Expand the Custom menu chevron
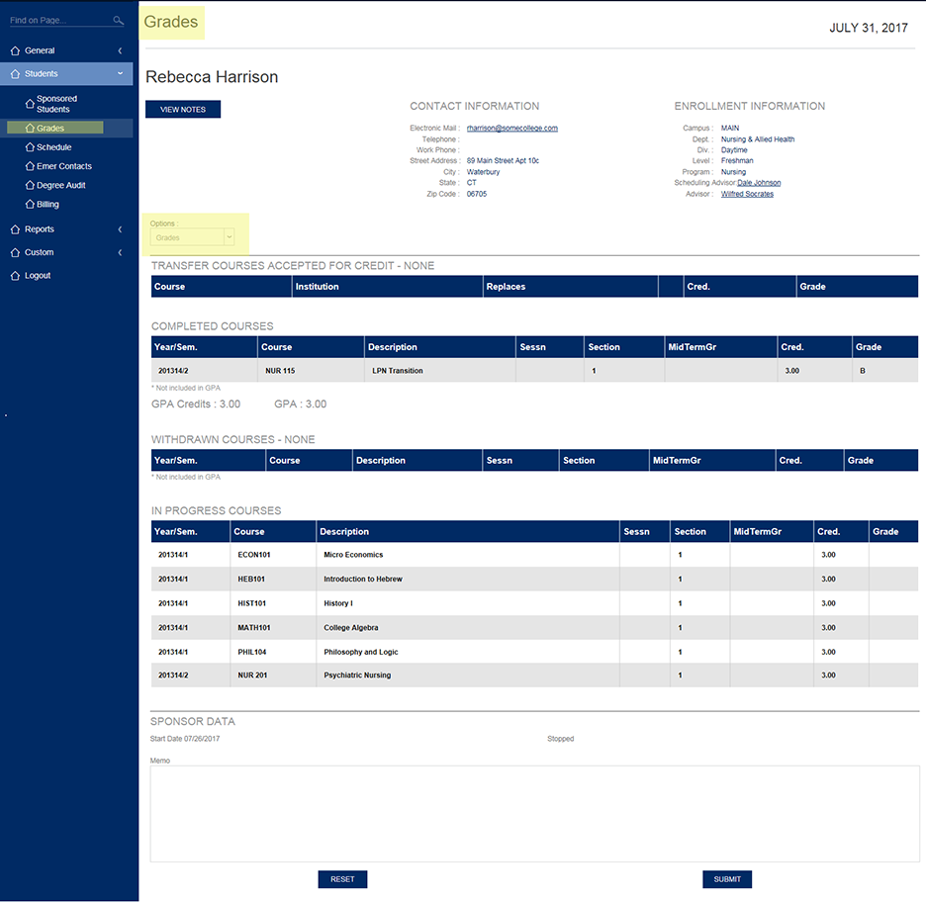The image size is (926, 902). (x=120, y=253)
